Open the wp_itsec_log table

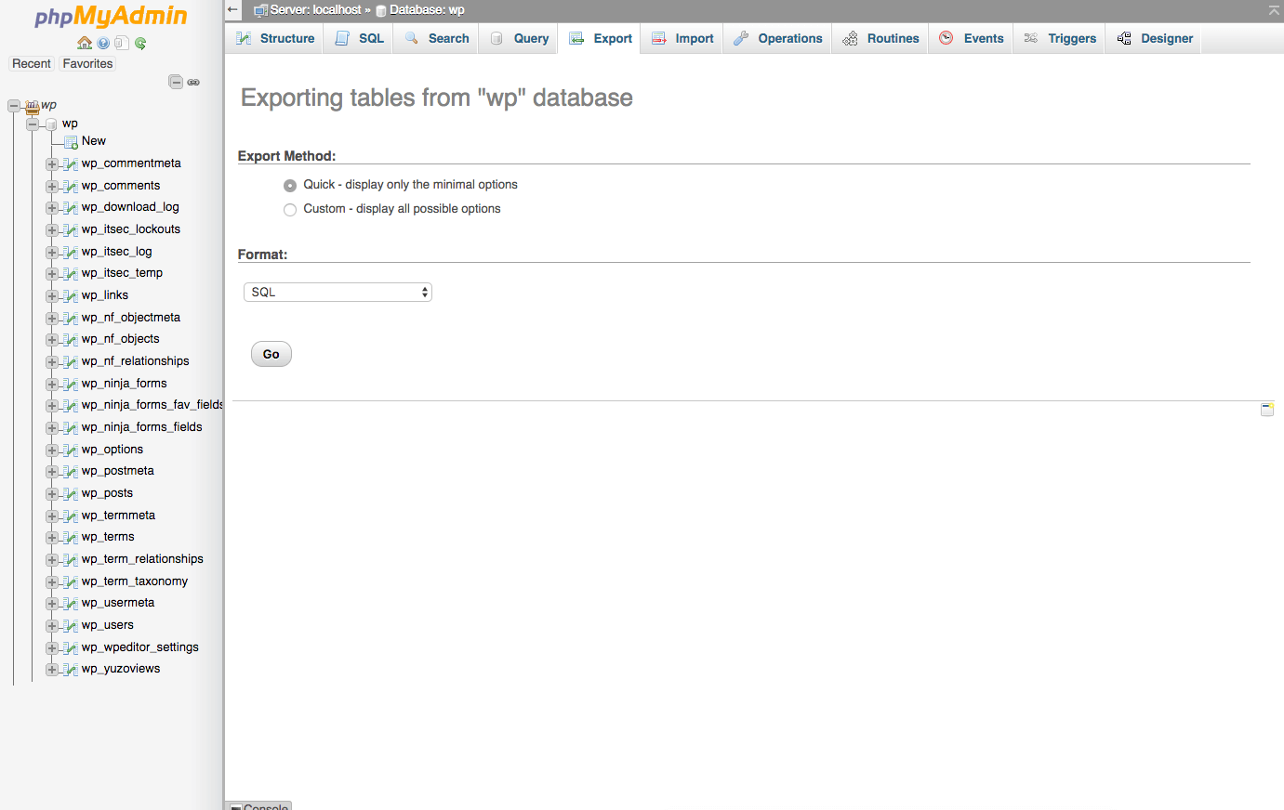[116, 252]
